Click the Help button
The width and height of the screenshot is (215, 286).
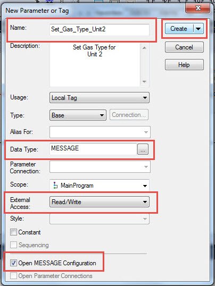point(184,64)
